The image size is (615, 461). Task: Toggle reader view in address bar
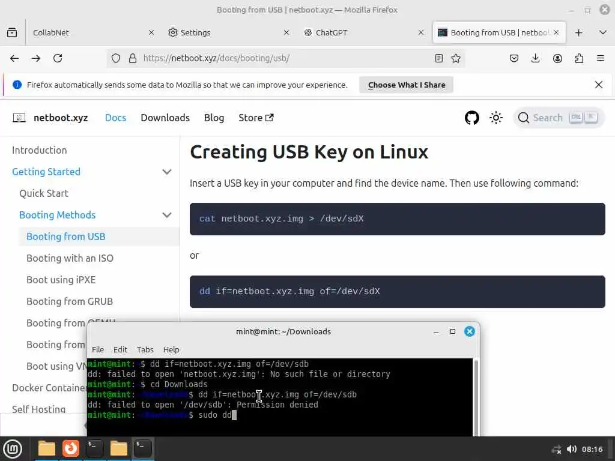[439, 58]
